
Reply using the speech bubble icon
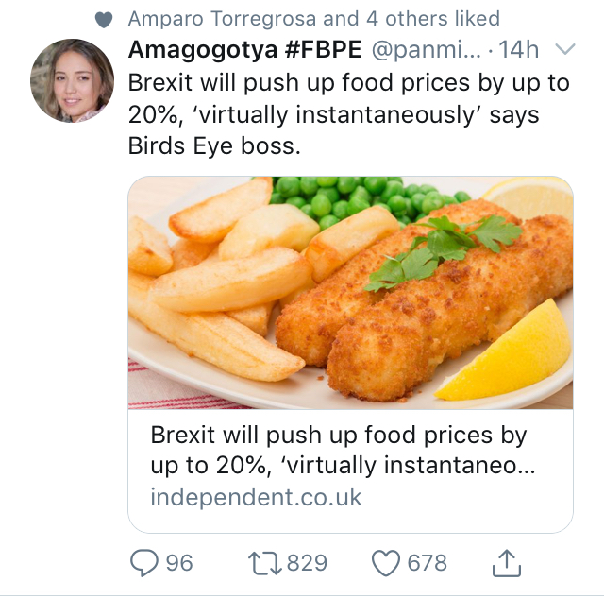(143, 563)
